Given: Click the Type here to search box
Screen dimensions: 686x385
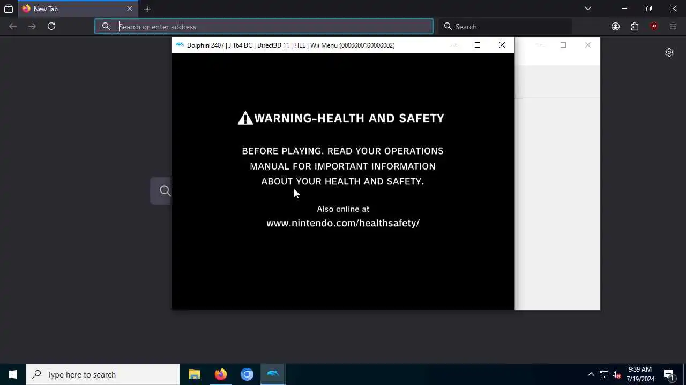Looking at the screenshot, I should [103, 374].
